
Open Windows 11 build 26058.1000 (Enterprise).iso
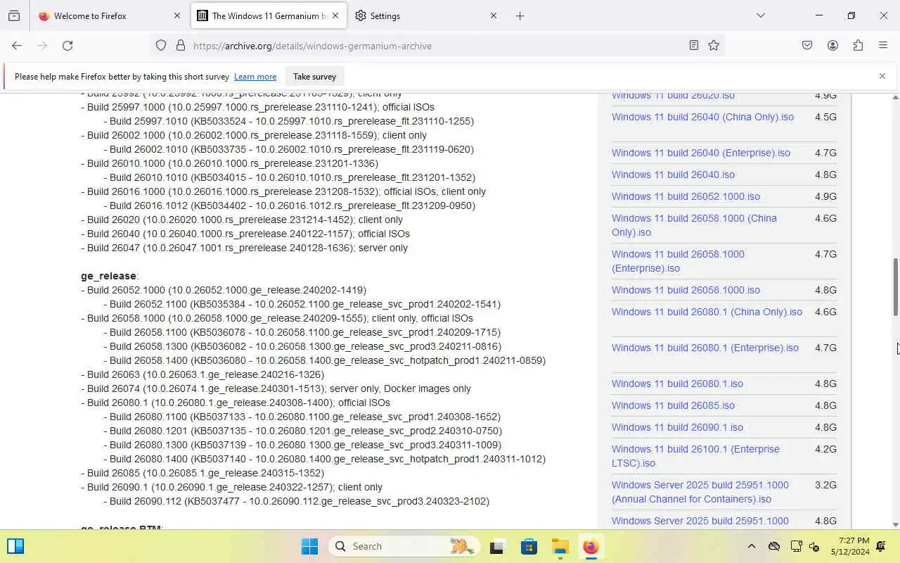pyautogui.click(x=678, y=261)
